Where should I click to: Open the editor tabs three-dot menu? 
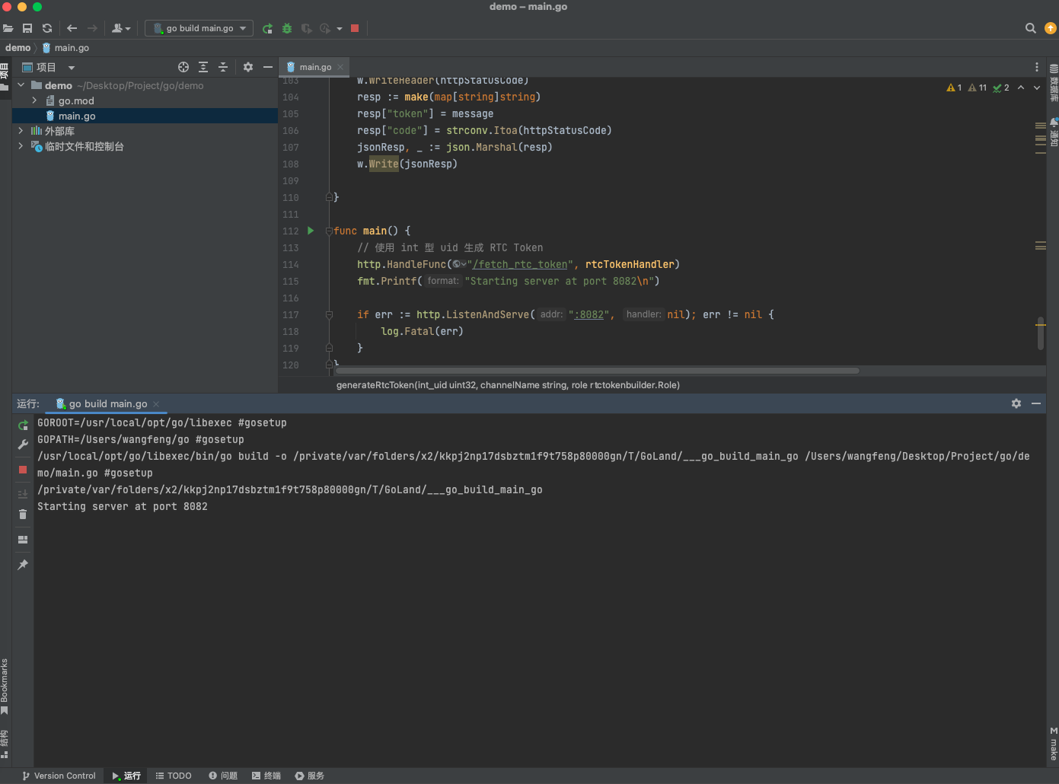[1037, 67]
